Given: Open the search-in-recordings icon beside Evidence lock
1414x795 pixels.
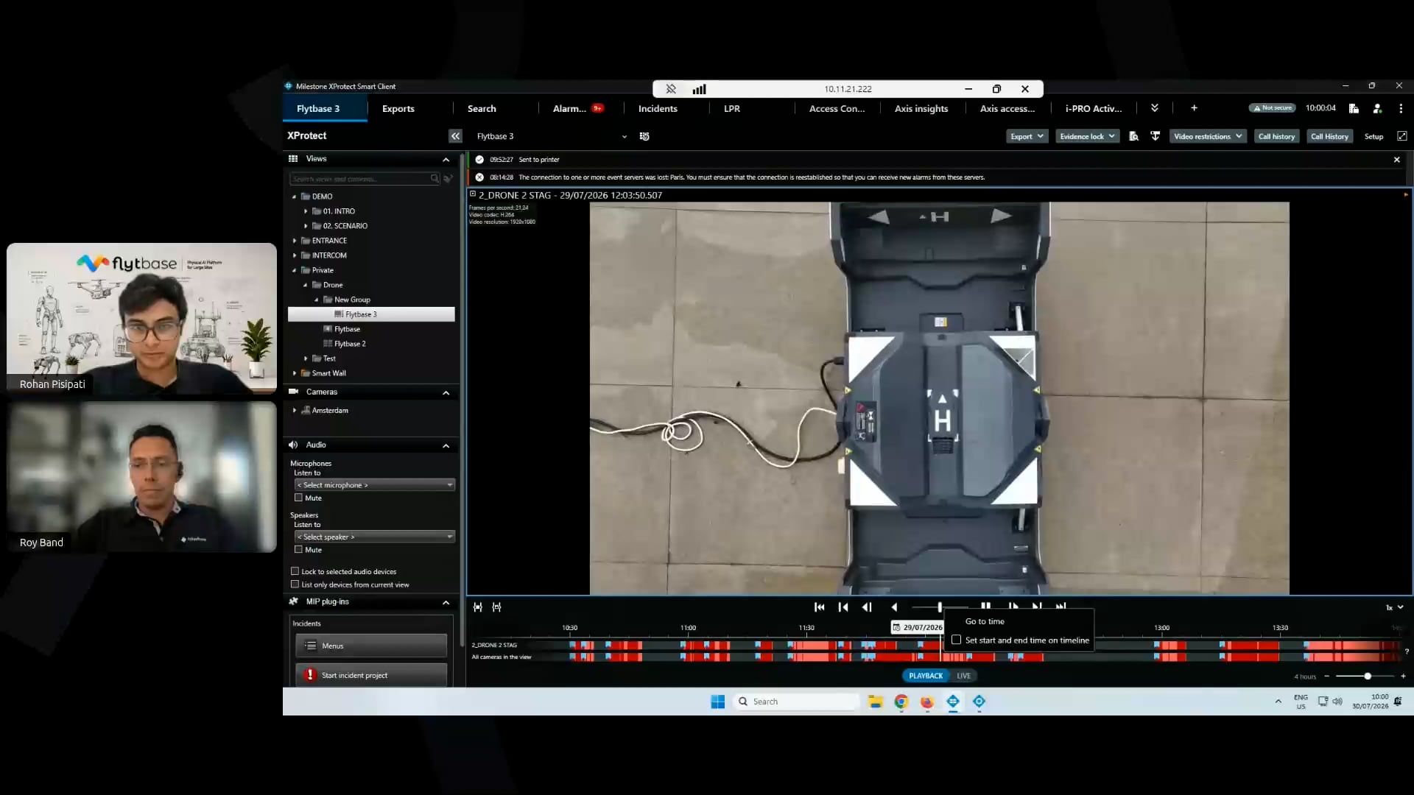Looking at the screenshot, I should 1133,136.
